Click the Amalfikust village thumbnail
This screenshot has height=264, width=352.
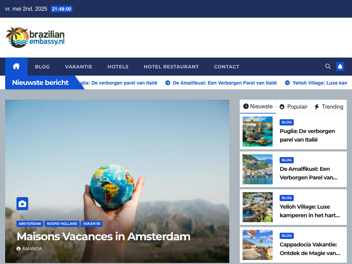pos(257,169)
